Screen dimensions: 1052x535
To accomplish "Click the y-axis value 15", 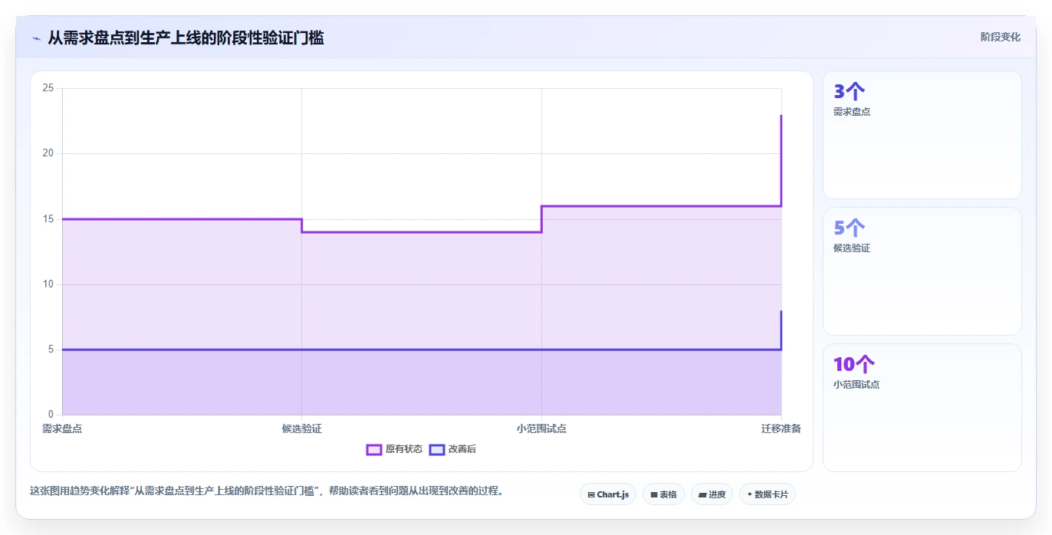I will 48,219.
